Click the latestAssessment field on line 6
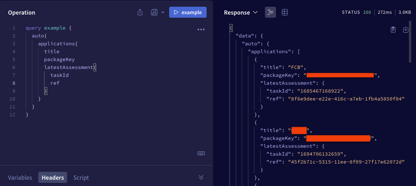The image size is (416, 186). 68,67
